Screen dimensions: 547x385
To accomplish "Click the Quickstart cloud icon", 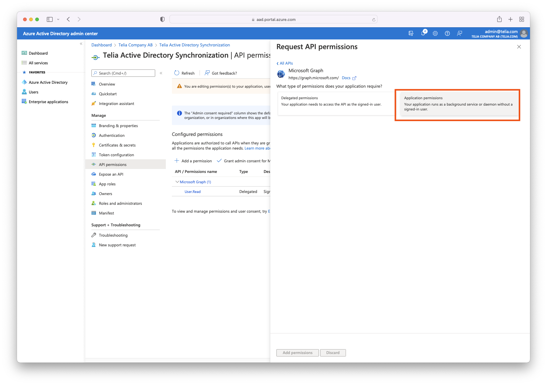I will point(94,94).
